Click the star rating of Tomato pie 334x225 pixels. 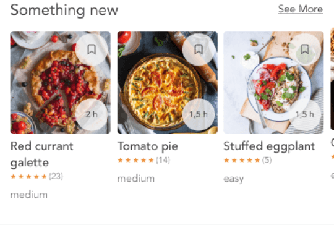point(135,160)
